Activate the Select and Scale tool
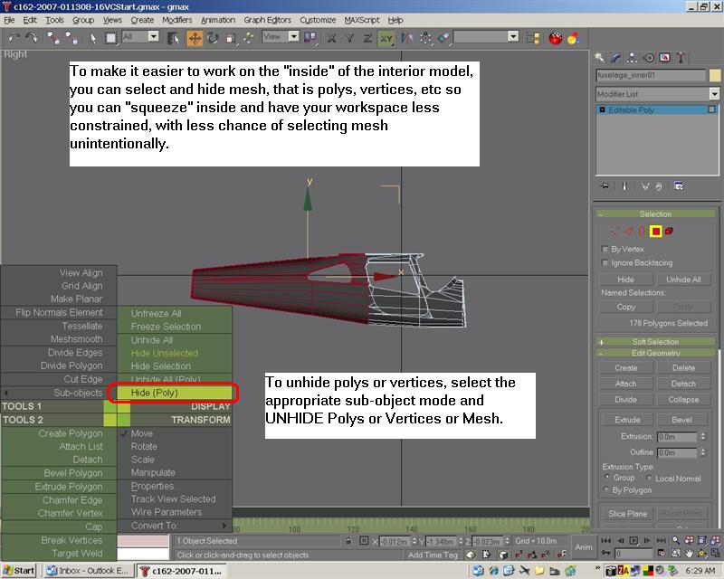The width and height of the screenshot is (724, 579). pyautogui.click(x=231, y=38)
